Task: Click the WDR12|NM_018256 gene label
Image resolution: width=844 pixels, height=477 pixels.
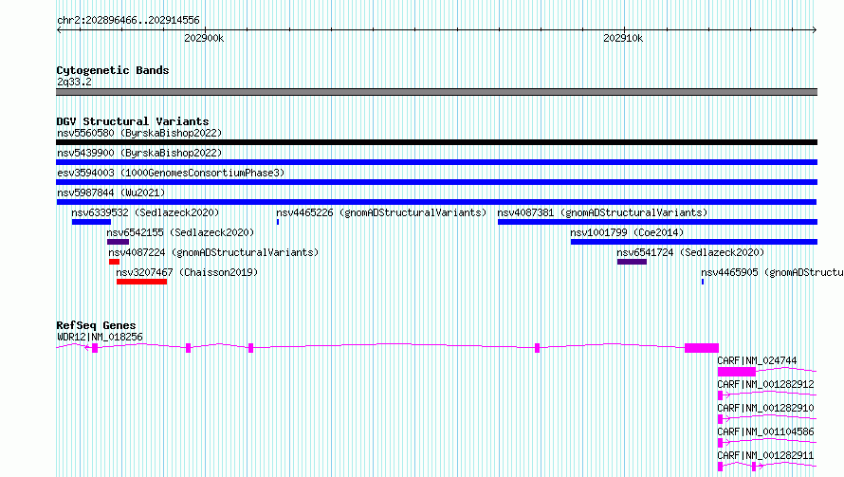Action: click(101, 337)
